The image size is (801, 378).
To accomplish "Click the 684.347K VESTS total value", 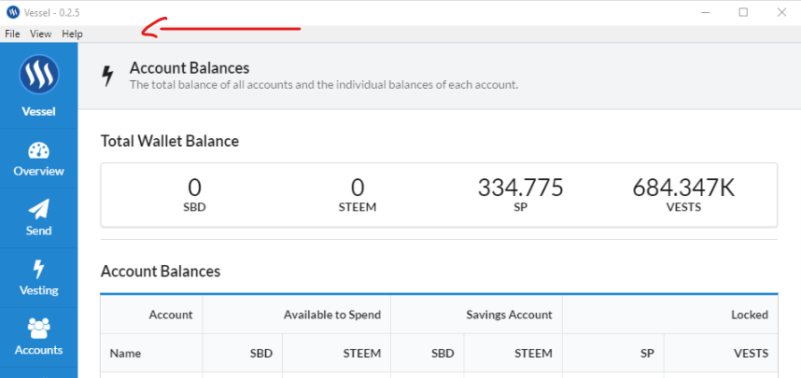I will point(683,188).
